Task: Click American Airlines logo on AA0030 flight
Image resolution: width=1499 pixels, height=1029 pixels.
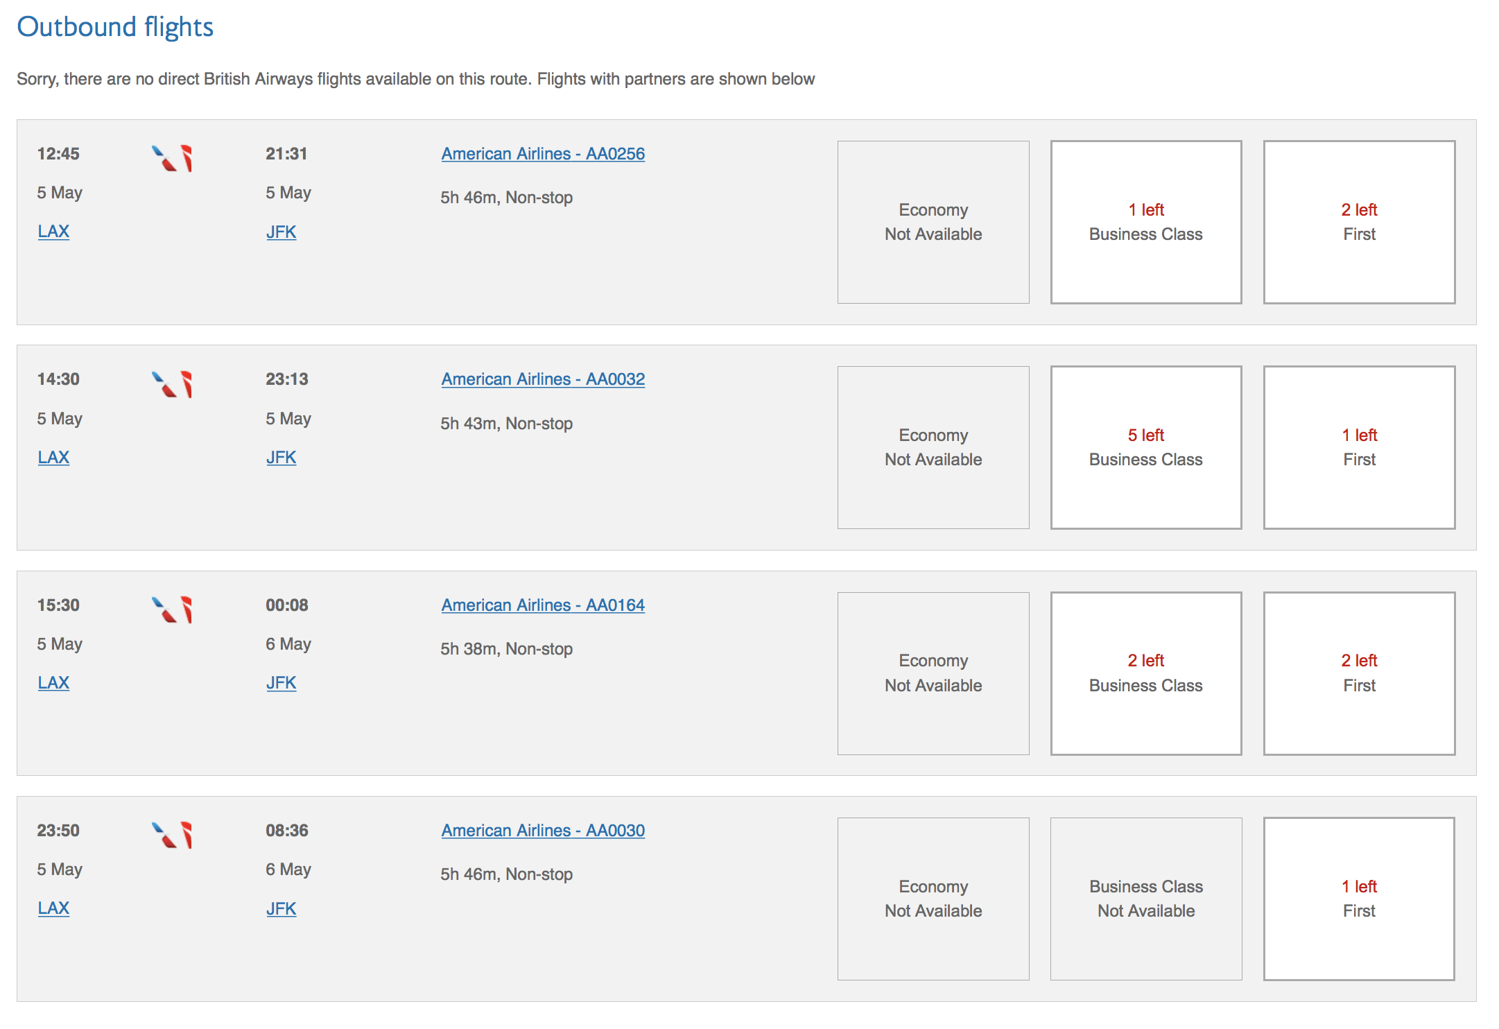Action: pos(172,835)
